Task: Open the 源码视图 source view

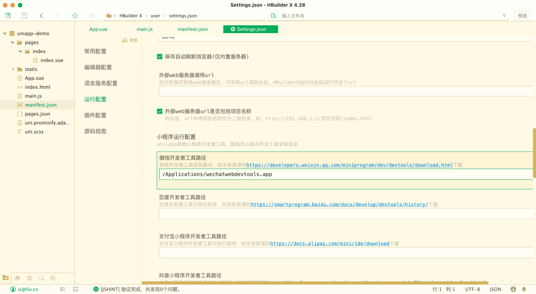Action: 95,131
